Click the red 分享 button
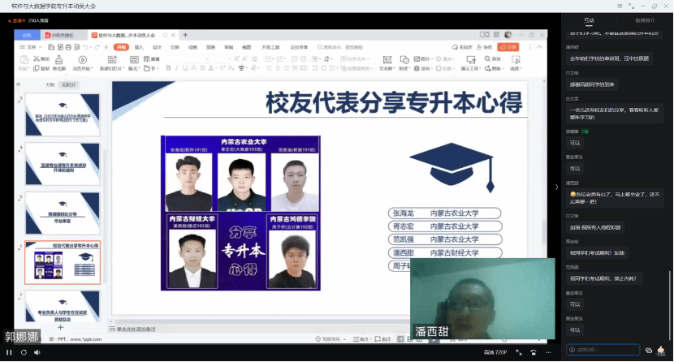Image resolution: width=674 pixels, height=362 pixels. point(509,47)
